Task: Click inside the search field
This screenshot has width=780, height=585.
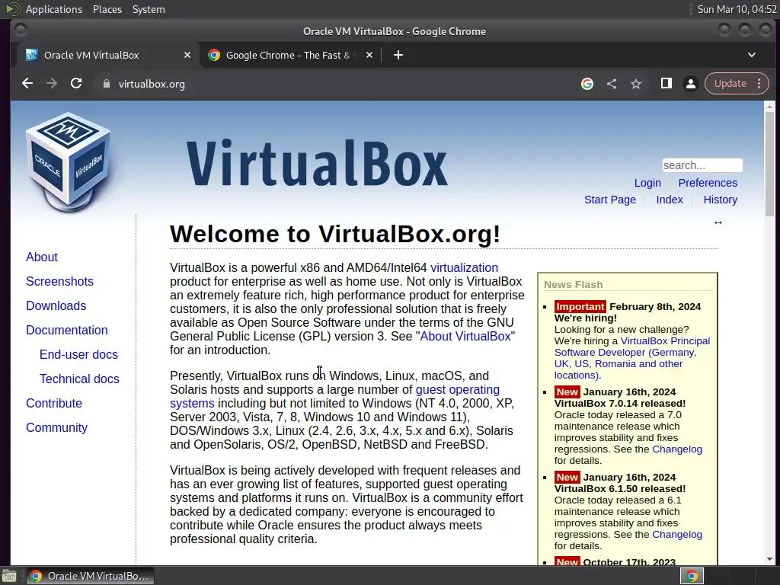Action: [702, 165]
